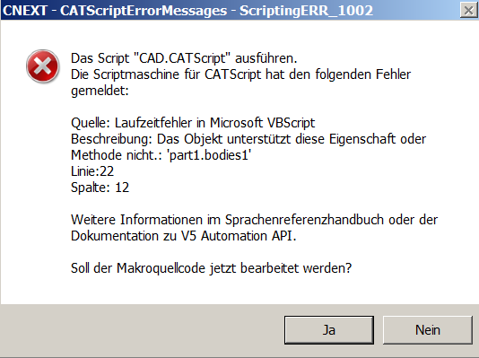The image size is (479, 358).
Task: Click 'CATScriptErrorMessages' in the title bar
Action: point(144,11)
